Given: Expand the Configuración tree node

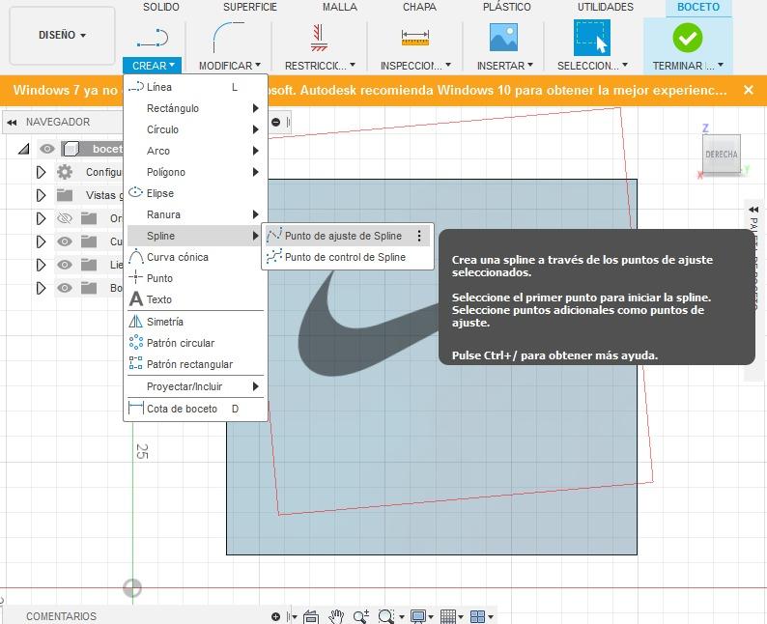Looking at the screenshot, I should pos(42,172).
